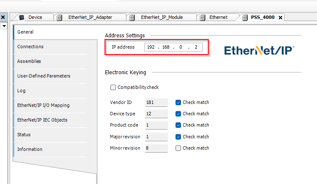Click the EtherNet_IP_Module tab icon
Image resolution: width=317 pixels, height=184 pixels.
tap(132, 18)
